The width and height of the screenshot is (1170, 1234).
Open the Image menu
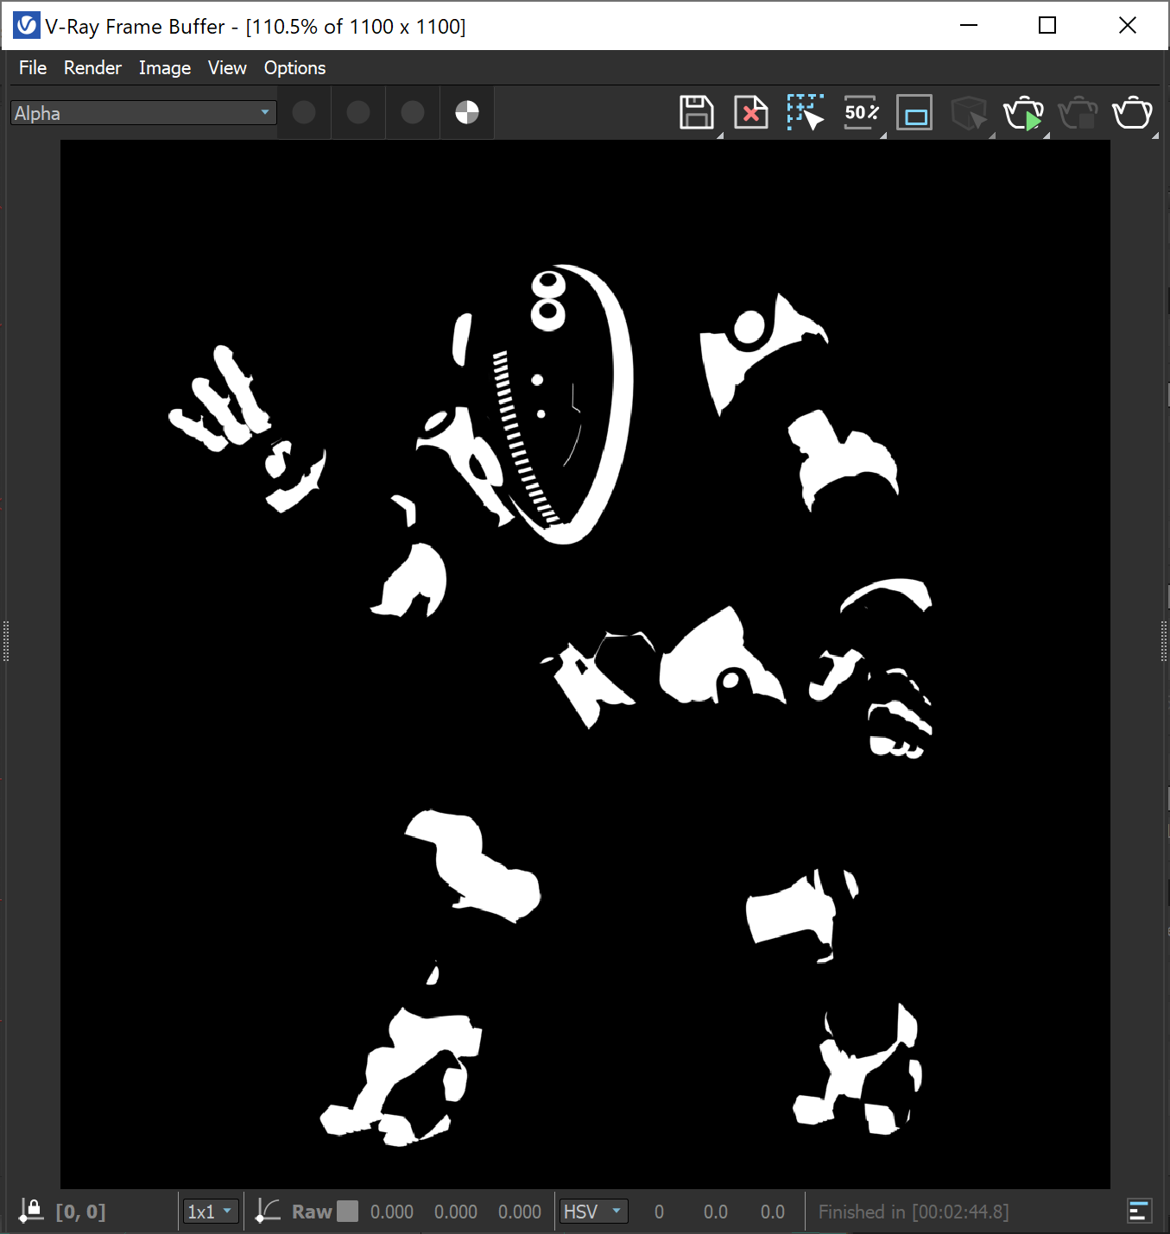164,67
